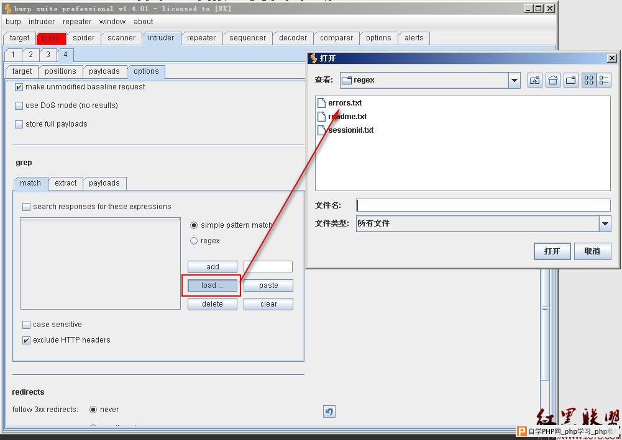
Task: Click the home folder icon in dialog
Action: tap(552, 81)
